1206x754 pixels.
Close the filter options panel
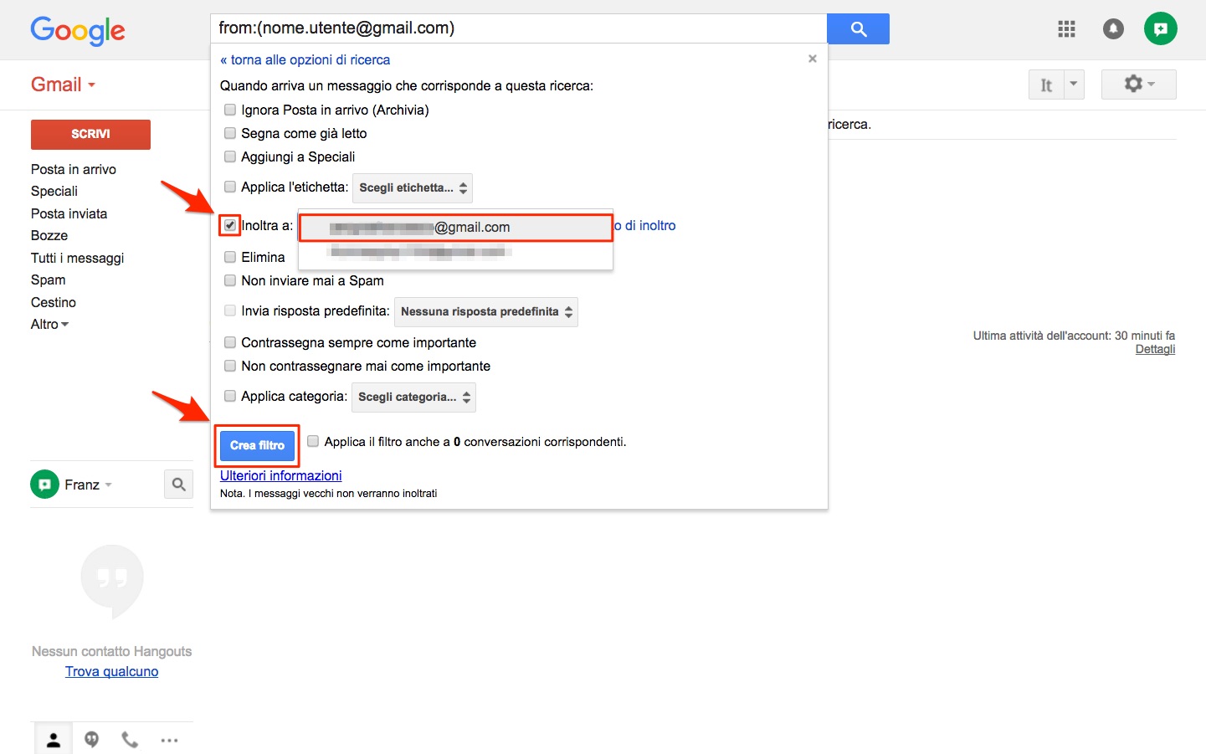tap(812, 59)
